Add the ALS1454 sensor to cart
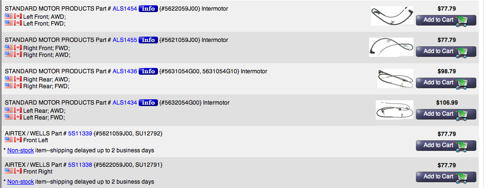Image resolution: width=485 pixels, height=188 pixels. click(446, 20)
